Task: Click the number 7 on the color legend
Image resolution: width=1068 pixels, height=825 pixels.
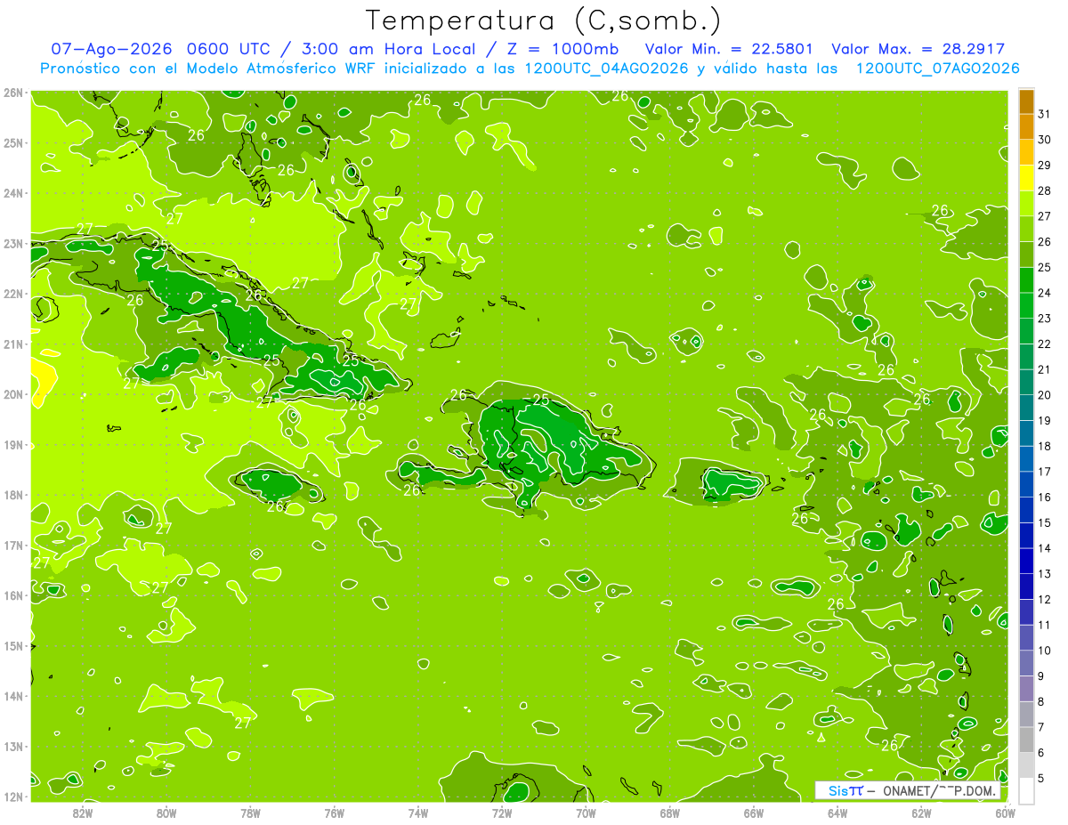Action: click(x=1041, y=727)
